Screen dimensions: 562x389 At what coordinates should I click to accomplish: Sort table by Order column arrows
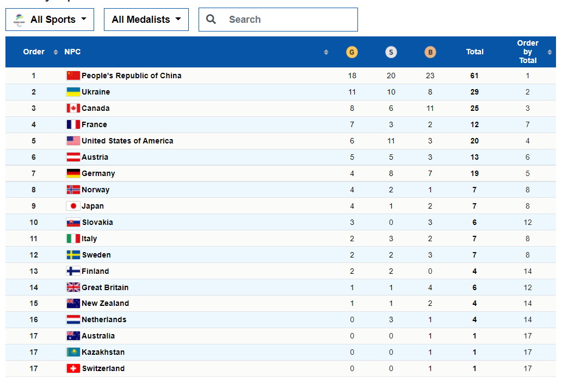(55, 52)
